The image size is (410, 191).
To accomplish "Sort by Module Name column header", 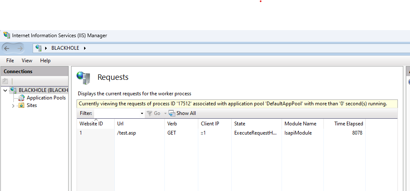I will (302, 124).
